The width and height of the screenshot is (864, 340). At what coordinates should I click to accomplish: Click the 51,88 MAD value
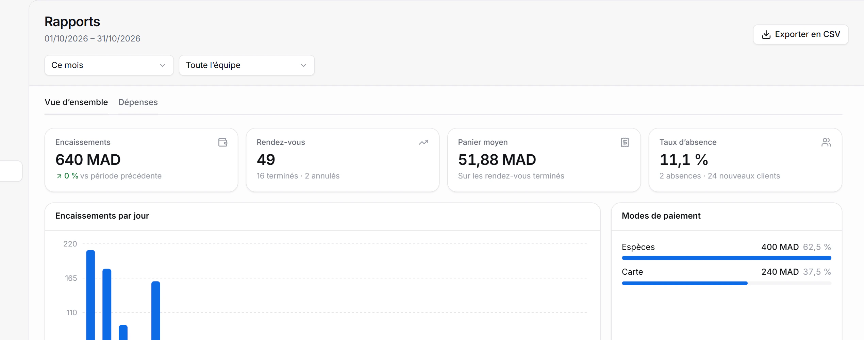pyautogui.click(x=497, y=160)
